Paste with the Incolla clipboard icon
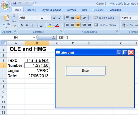The width and height of the screenshot is (138, 115). tap(6, 18)
